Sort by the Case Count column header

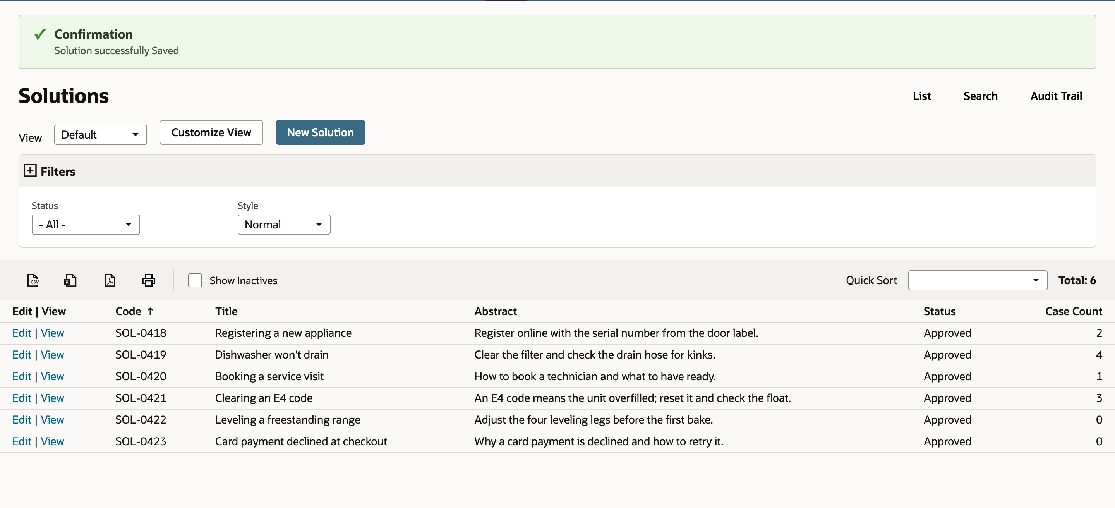(x=1074, y=312)
